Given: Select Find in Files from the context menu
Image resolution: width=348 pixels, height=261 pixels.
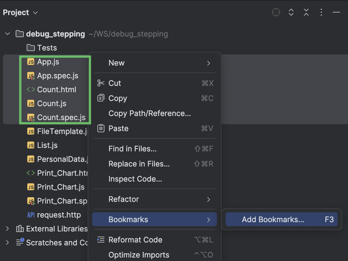Looking at the screenshot, I should [x=133, y=149].
